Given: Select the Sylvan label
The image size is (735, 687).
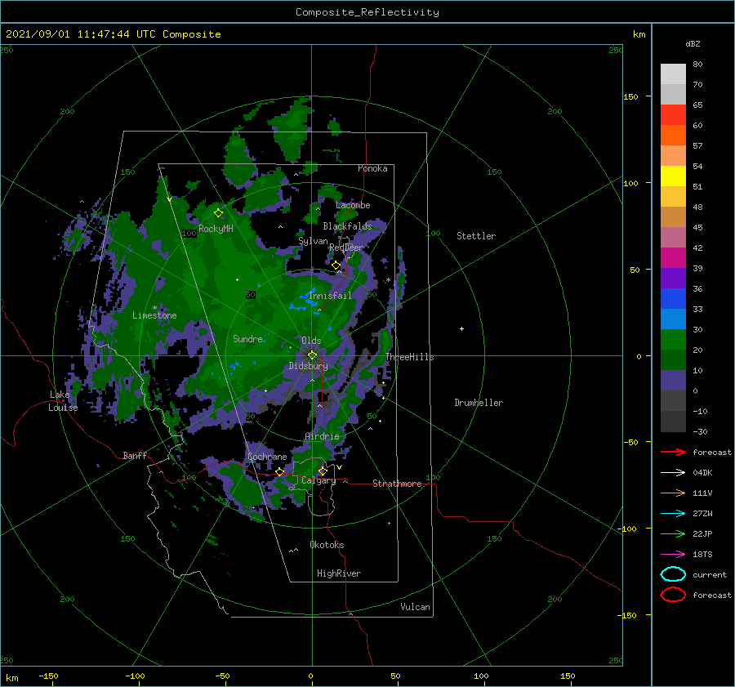Looking at the screenshot, I should [313, 241].
